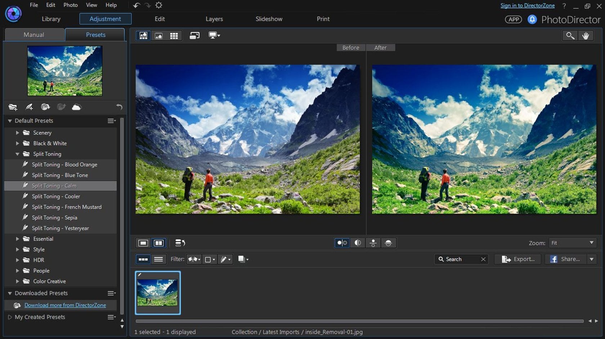Open the Photo menu
Viewport: 605px width, 339px height.
pos(71,5)
